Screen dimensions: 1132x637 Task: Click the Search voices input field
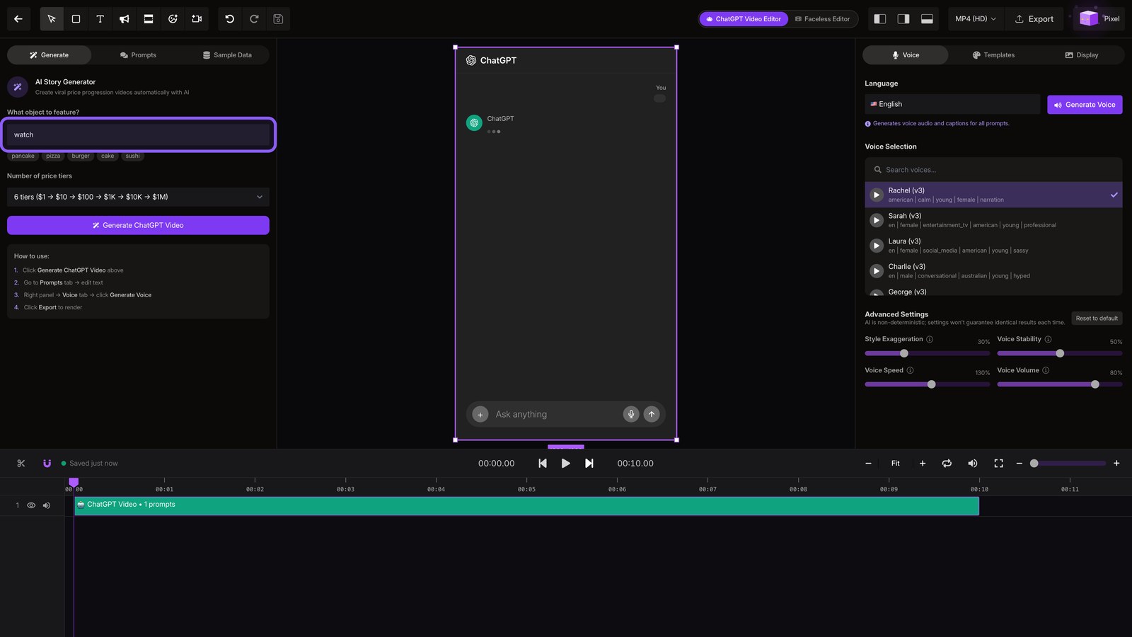[x=993, y=170]
